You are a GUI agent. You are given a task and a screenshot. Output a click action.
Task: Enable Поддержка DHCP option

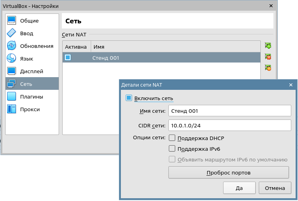click(172, 138)
